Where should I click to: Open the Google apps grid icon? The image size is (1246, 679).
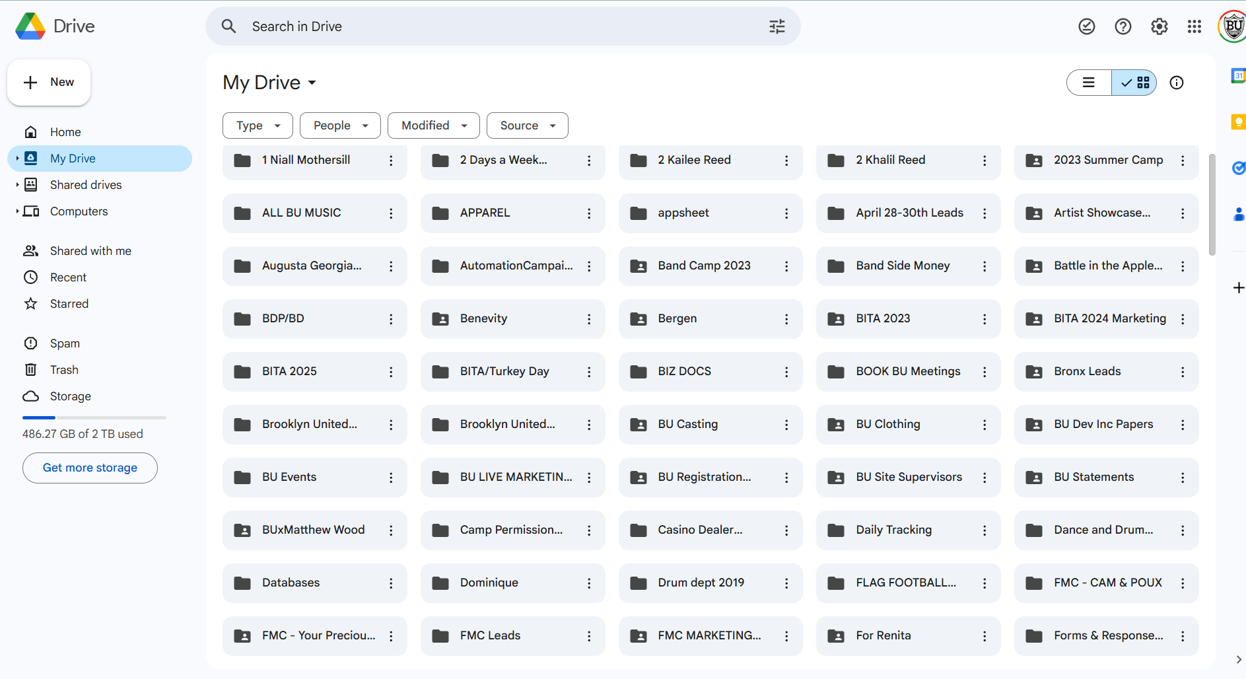tap(1194, 26)
